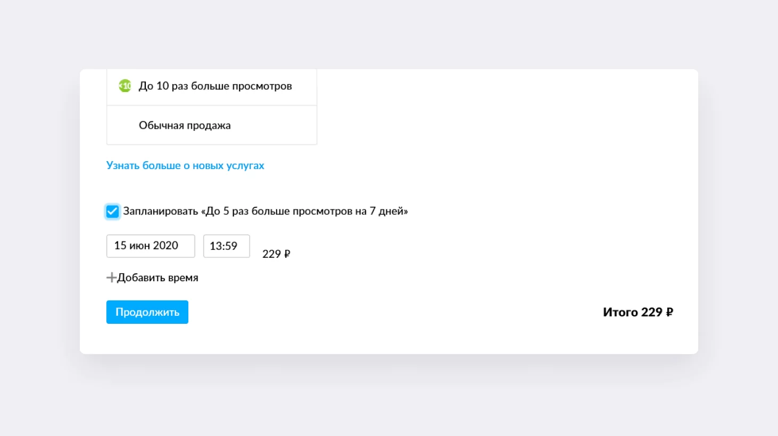This screenshot has width=778, height=436.
Task: Click the plus icon next to «Добавить время»
Action: [111, 277]
